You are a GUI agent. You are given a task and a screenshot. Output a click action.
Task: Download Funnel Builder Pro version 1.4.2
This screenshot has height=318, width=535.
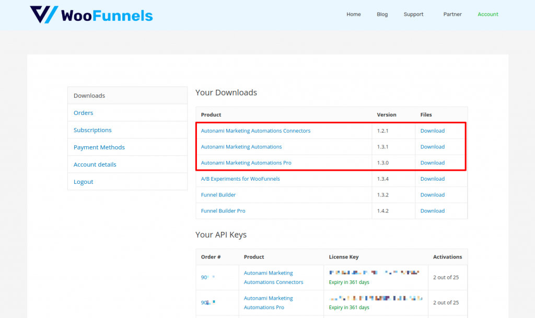pyautogui.click(x=432, y=210)
